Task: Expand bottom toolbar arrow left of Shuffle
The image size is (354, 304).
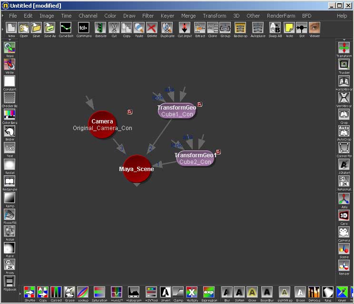Action: [20, 294]
